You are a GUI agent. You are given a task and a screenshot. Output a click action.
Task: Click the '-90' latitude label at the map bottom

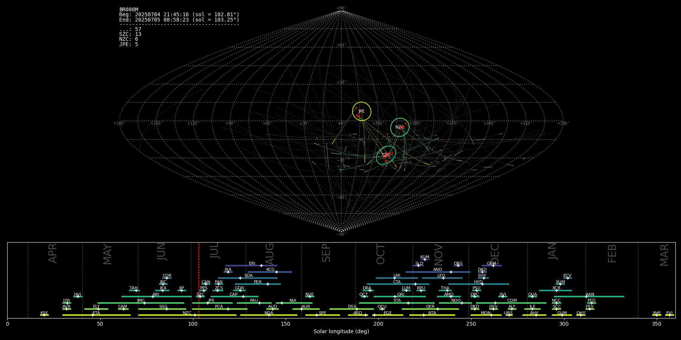point(341,235)
